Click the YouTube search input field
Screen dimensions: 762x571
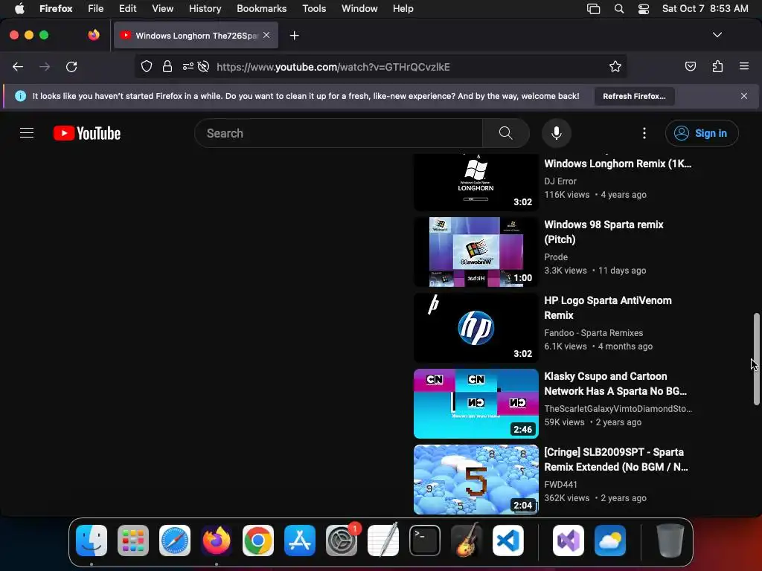pyautogui.click(x=339, y=133)
